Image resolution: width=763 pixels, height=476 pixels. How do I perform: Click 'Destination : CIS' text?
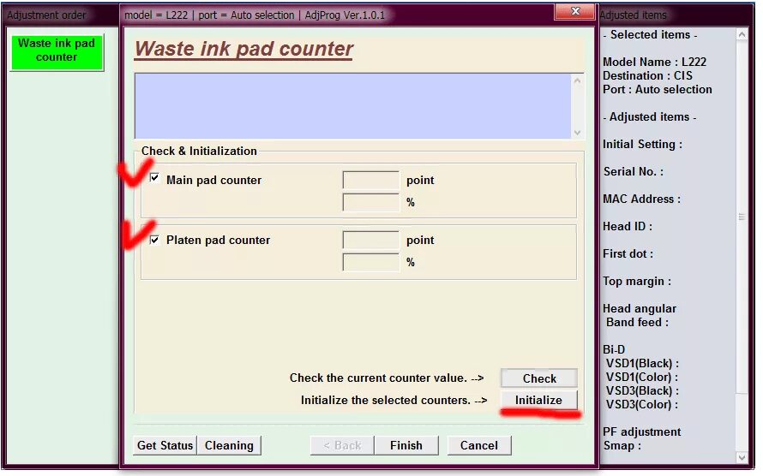coord(647,75)
